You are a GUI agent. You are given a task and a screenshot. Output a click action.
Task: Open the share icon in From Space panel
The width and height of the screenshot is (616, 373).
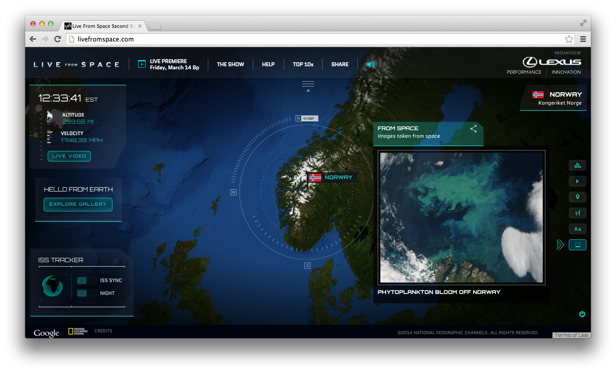473,129
